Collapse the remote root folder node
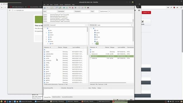 tap(91, 28)
